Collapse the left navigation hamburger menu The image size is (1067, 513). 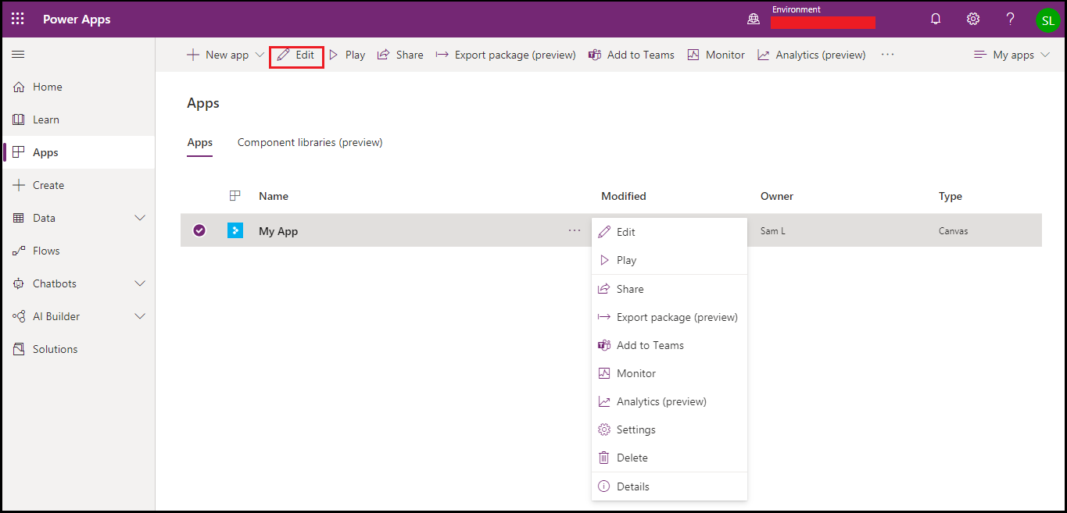click(18, 55)
